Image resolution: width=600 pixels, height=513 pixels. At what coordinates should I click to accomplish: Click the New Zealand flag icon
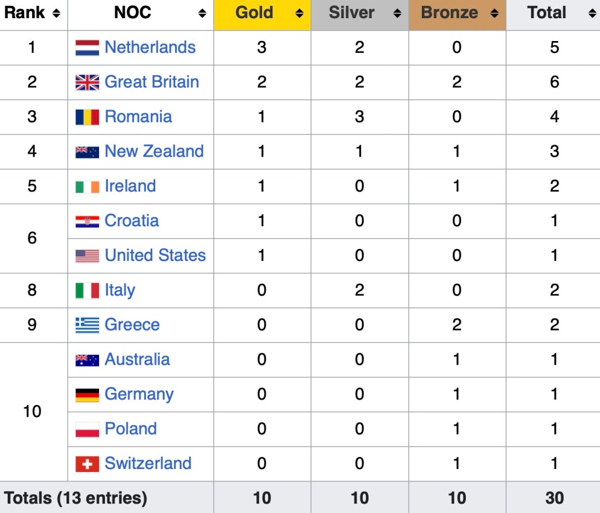click(87, 152)
